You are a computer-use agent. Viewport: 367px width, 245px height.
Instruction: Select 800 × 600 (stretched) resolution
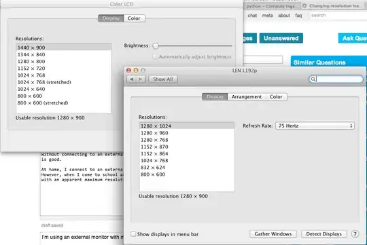tap(64, 103)
